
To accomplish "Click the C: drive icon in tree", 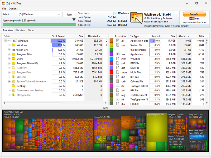I will click(10, 41).
